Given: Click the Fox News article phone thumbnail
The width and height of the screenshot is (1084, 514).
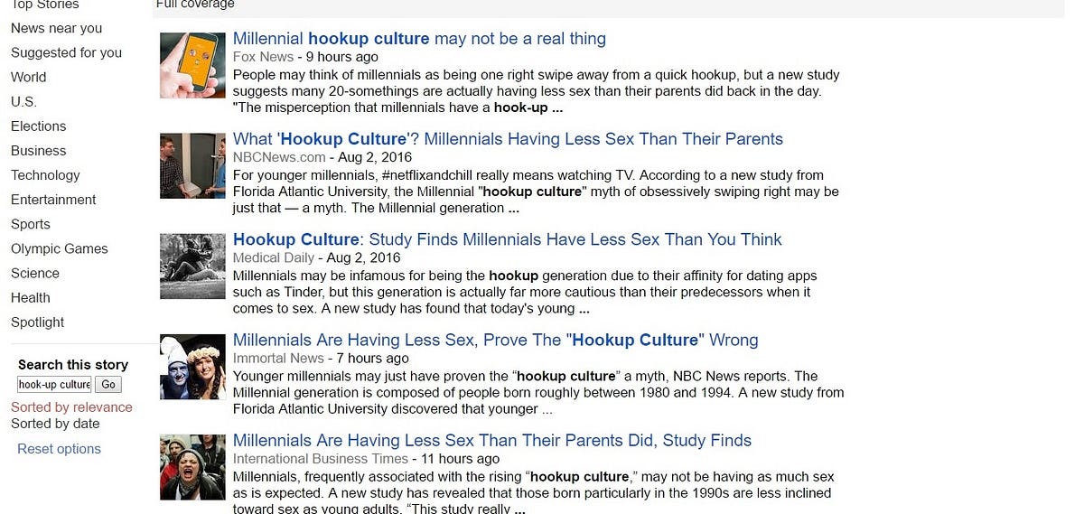Looking at the screenshot, I should tap(192, 65).
